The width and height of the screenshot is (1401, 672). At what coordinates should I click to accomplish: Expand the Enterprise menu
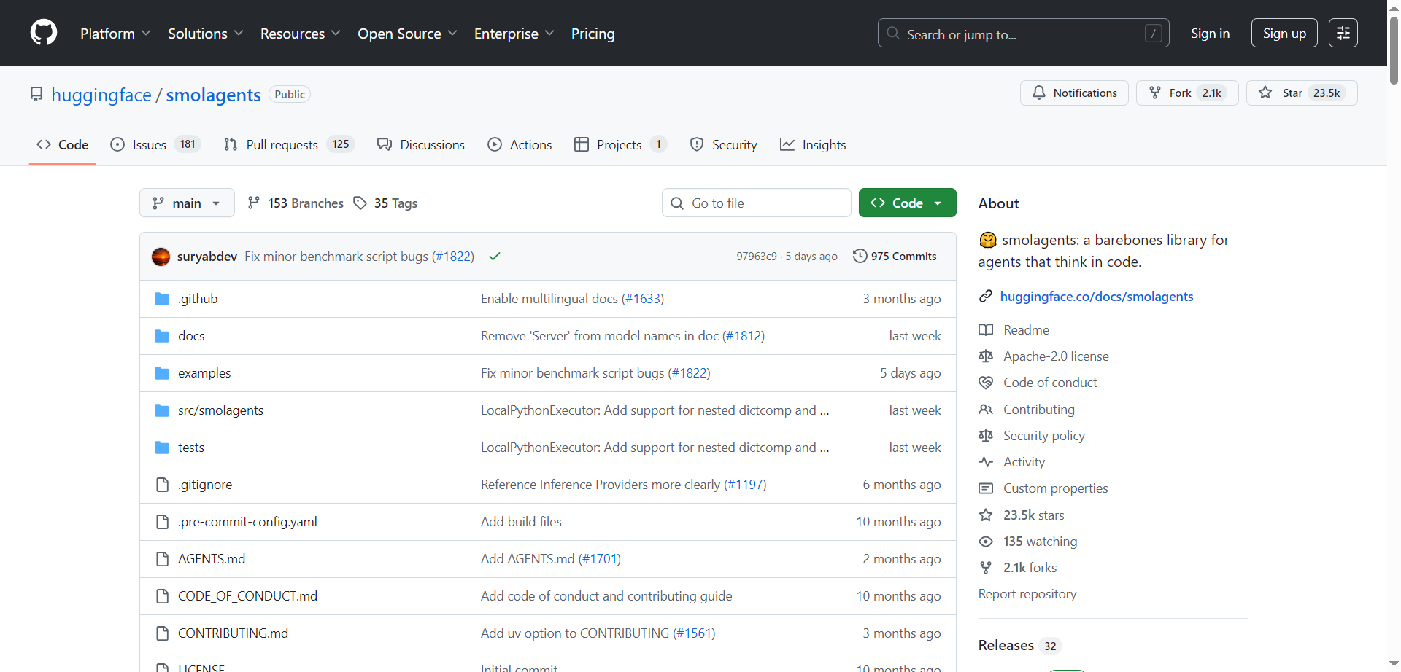tap(514, 34)
